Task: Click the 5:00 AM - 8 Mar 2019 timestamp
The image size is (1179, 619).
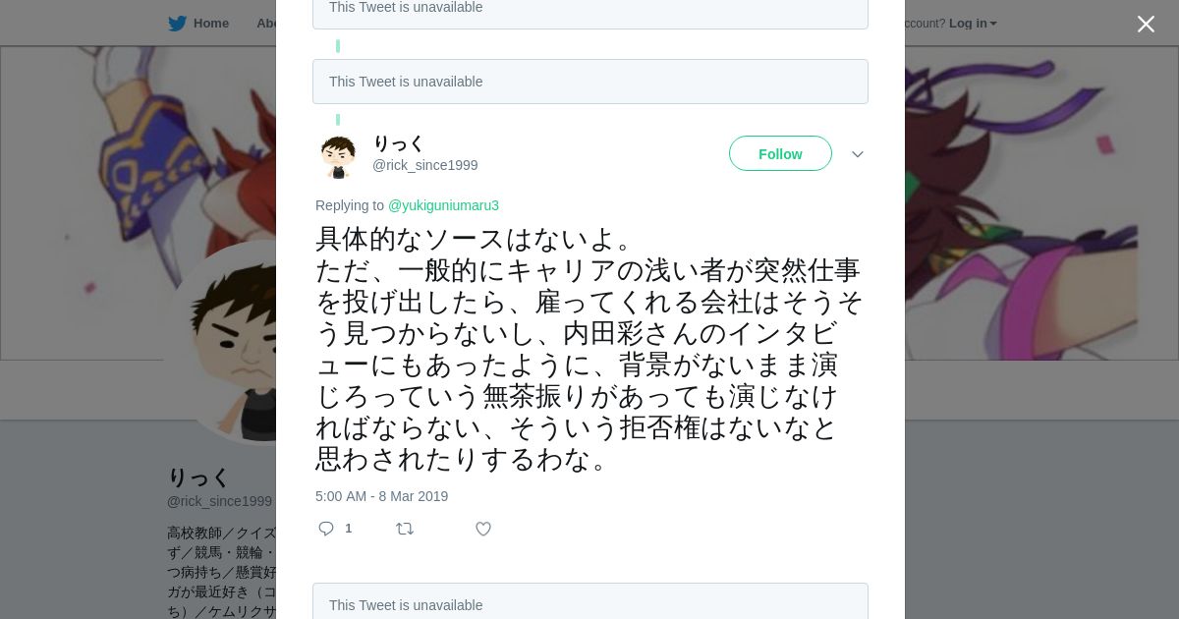Action: click(381, 496)
